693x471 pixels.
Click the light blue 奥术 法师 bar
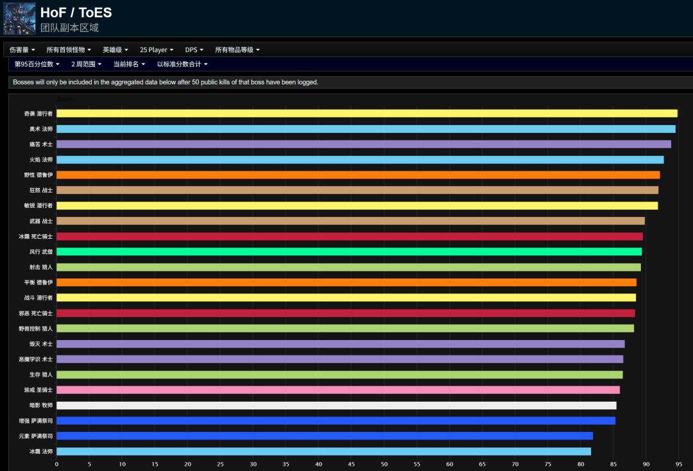point(366,129)
